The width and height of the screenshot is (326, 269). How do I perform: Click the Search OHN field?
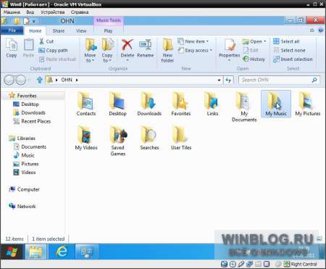(x=279, y=80)
